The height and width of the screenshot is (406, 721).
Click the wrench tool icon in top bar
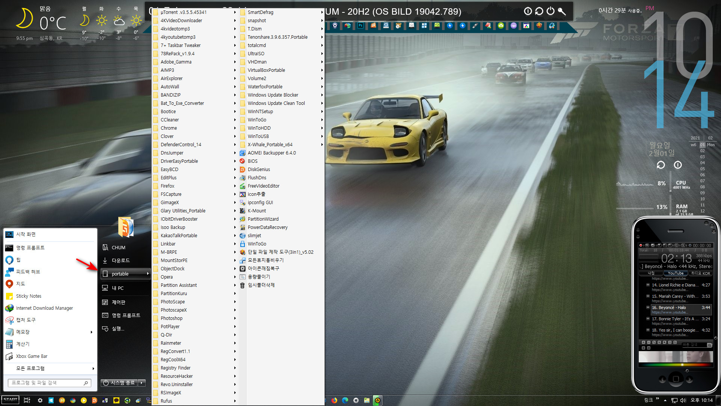click(x=562, y=11)
